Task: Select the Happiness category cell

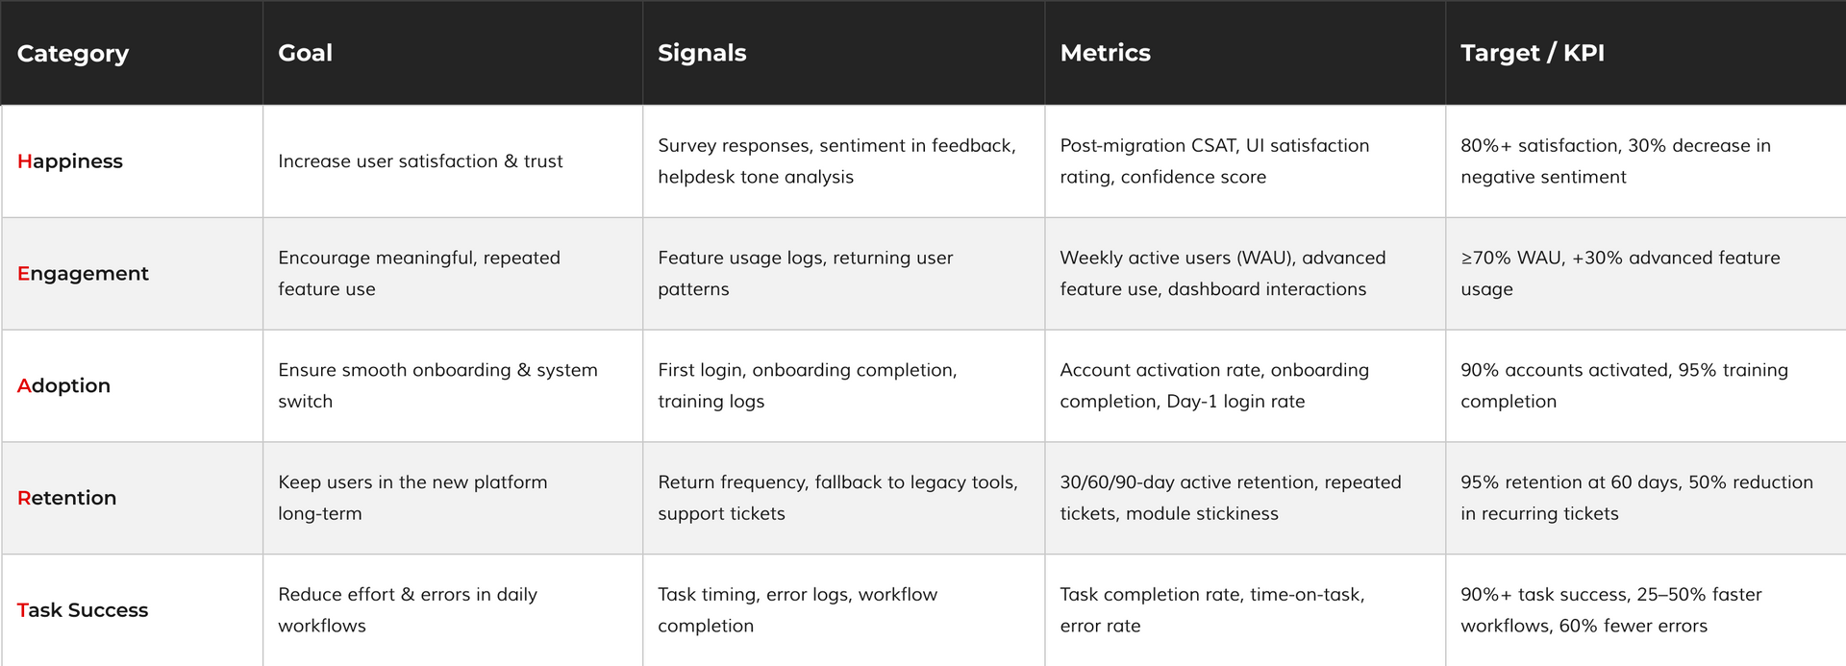Action: (x=70, y=161)
